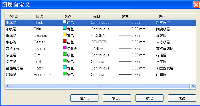Viewport: 200px width, 106px height.
Task: Click the cyan swatch of Hatch layer
Action: [64, 67]
